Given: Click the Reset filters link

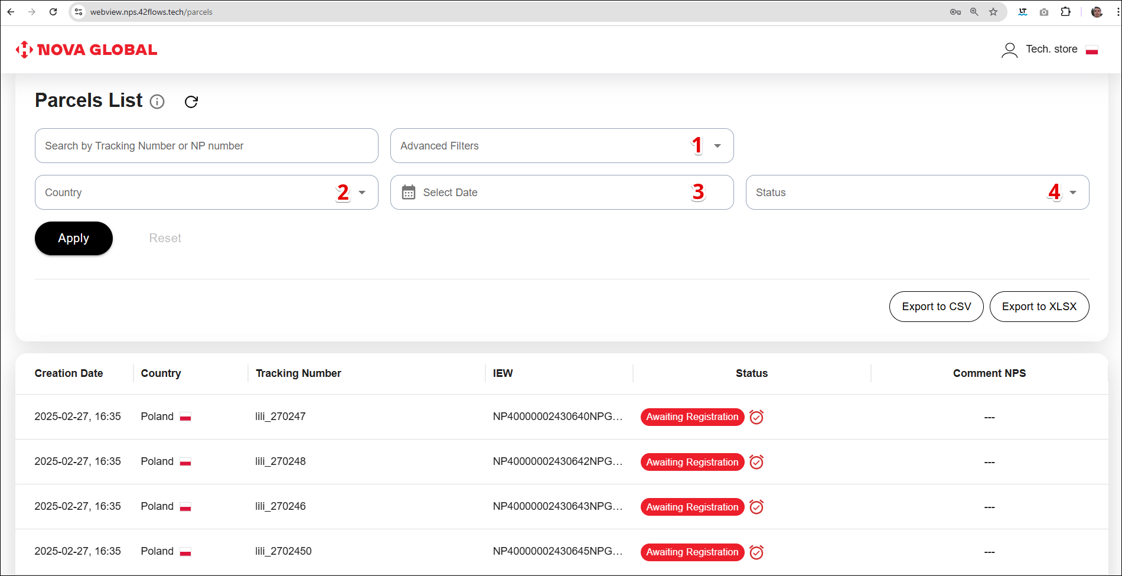Looking at the screenshot, I should [x=165, y=238].
